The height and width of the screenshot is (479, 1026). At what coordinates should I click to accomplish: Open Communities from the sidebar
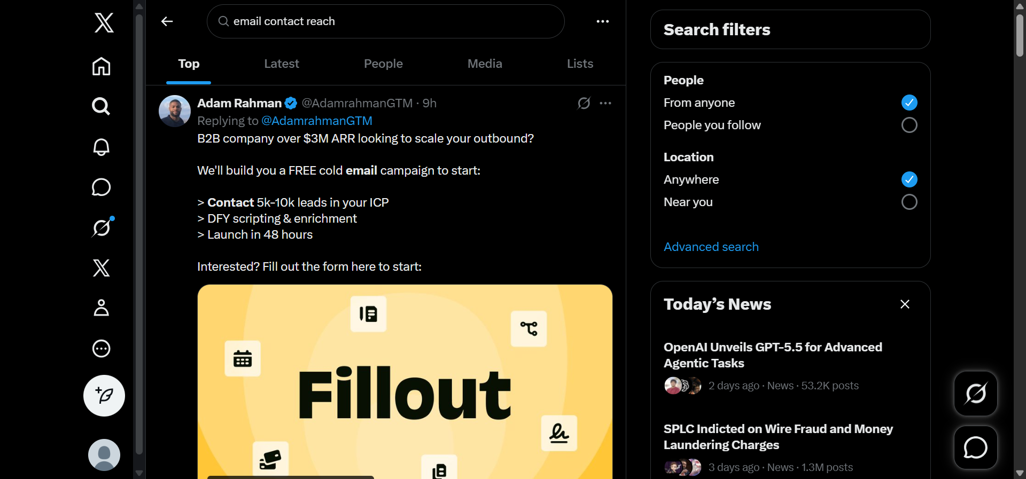[x=102, y=308]
